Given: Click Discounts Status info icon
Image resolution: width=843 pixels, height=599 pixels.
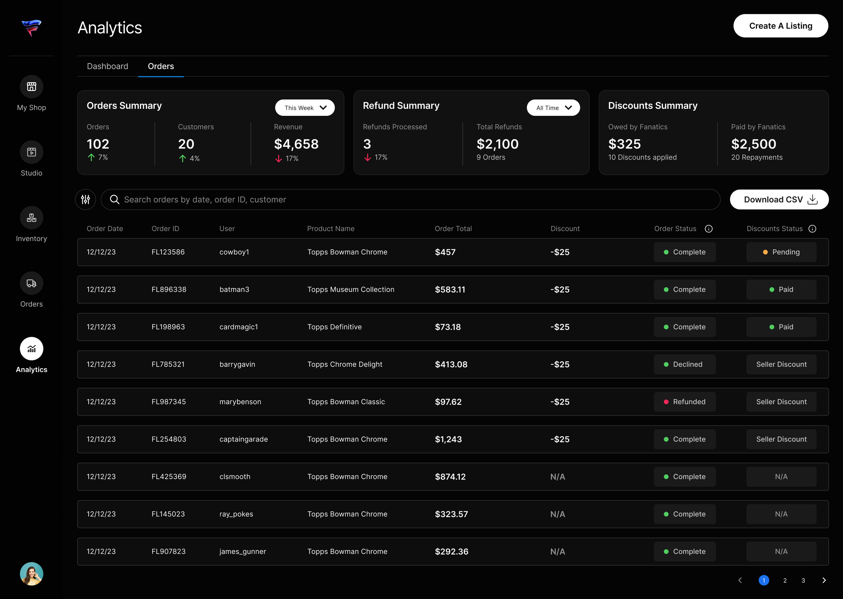Looking at the screenshot, I should coord(812,229).
